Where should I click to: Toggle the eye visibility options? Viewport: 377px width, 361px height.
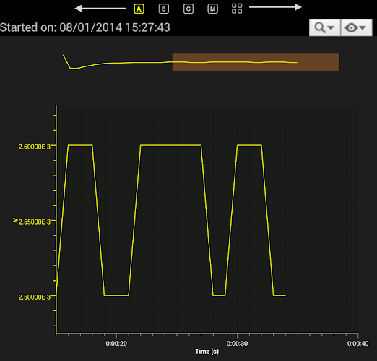pyautogui.click(x=351, y=27)
